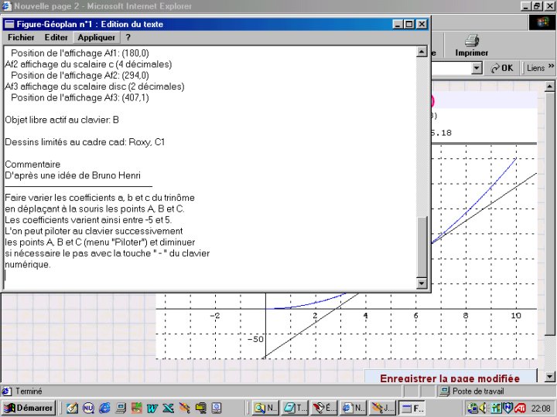The image size is (557, 417).
Task: Click the computer quick launch icon
Action: coord(121,409)
